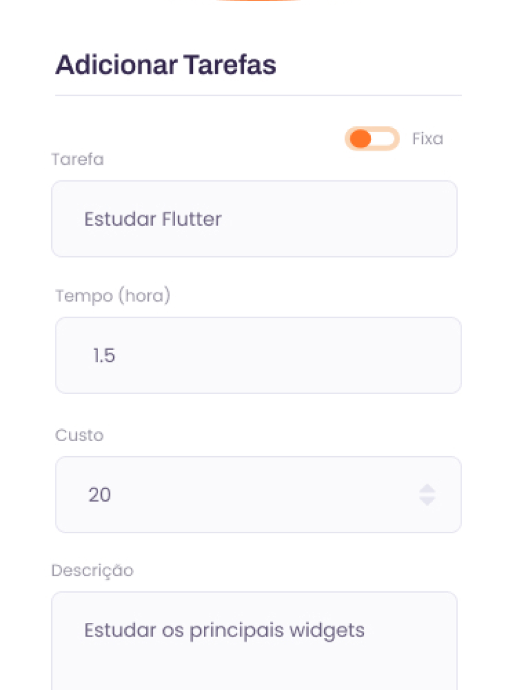Image resolution: width=517 pixels, height=690 pixels.
Task: Click the word Estudar in Tarefa field
Action: pyautogui.click(x=120, y=219)
